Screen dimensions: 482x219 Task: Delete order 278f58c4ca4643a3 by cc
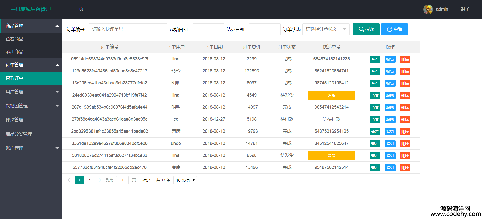coord(405,119)
